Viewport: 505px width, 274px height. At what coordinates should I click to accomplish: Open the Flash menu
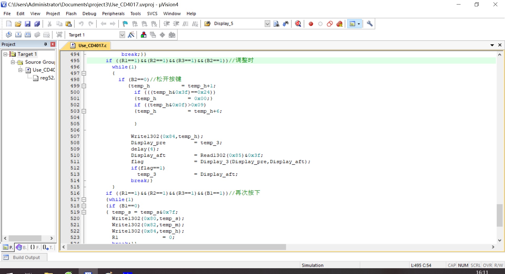71,13
